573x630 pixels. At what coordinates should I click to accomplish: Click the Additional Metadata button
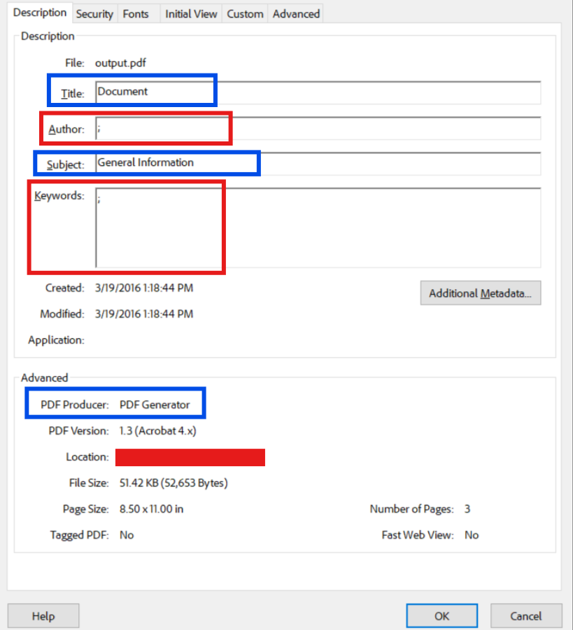480,293
